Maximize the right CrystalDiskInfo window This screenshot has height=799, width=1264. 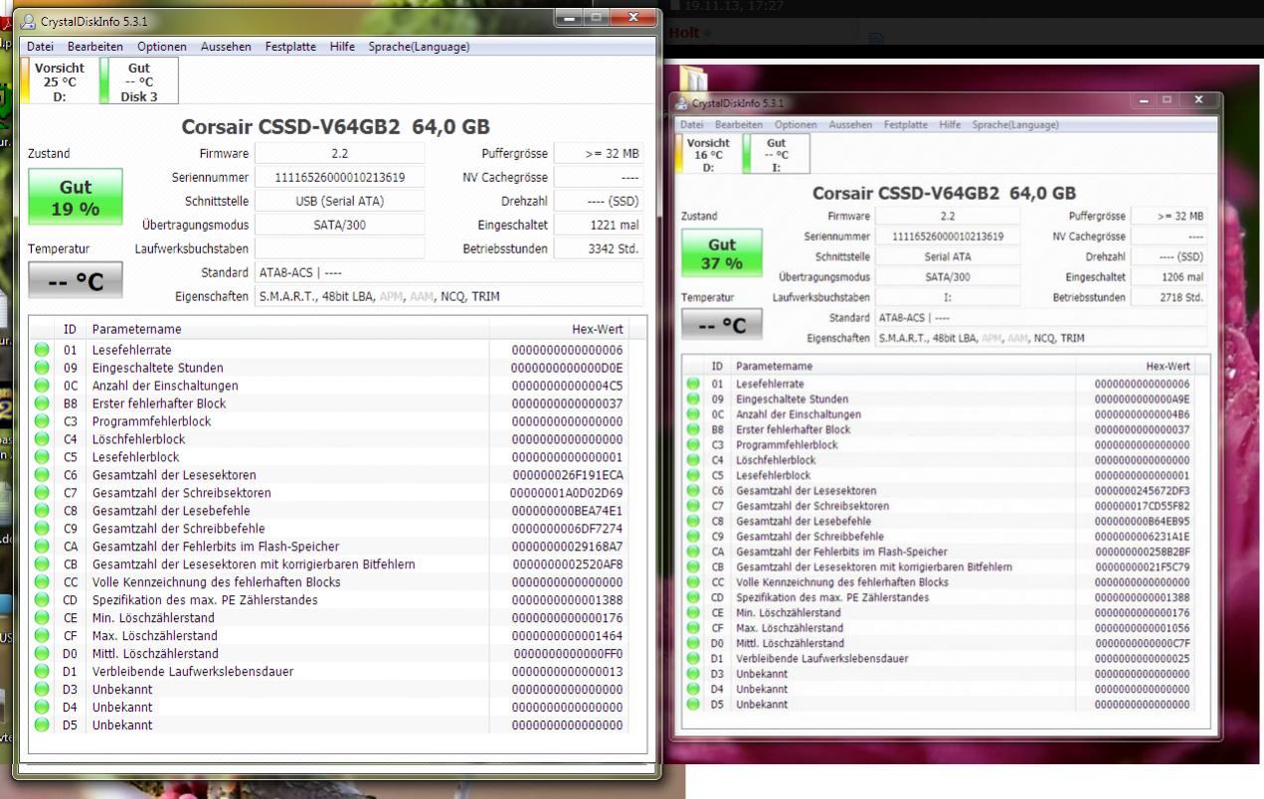point(1167,99)
